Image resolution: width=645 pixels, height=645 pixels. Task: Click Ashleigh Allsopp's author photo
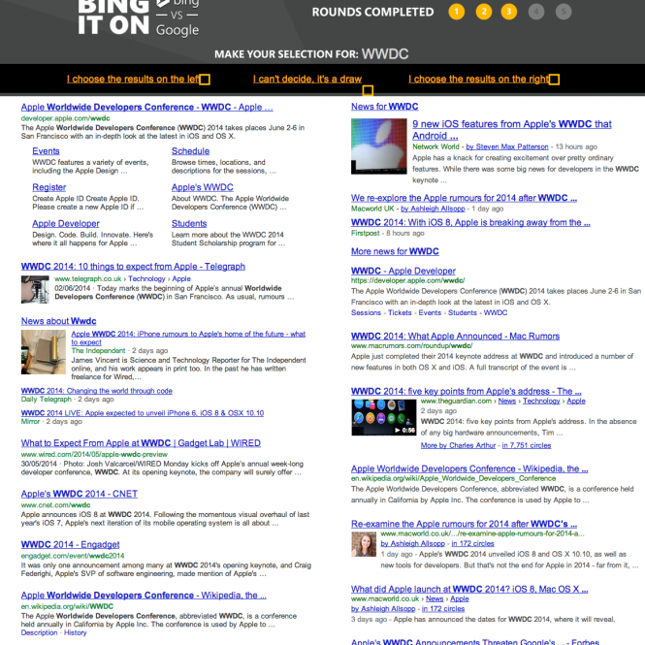tap(364, 544)
